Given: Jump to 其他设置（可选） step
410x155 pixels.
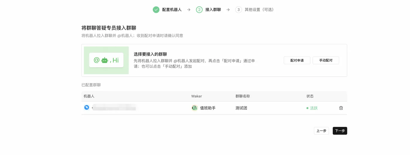Looking at the screenshot, I should (259, 10).
